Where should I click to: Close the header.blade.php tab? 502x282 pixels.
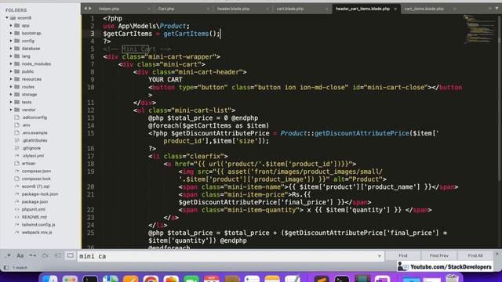tap(267, 9)
